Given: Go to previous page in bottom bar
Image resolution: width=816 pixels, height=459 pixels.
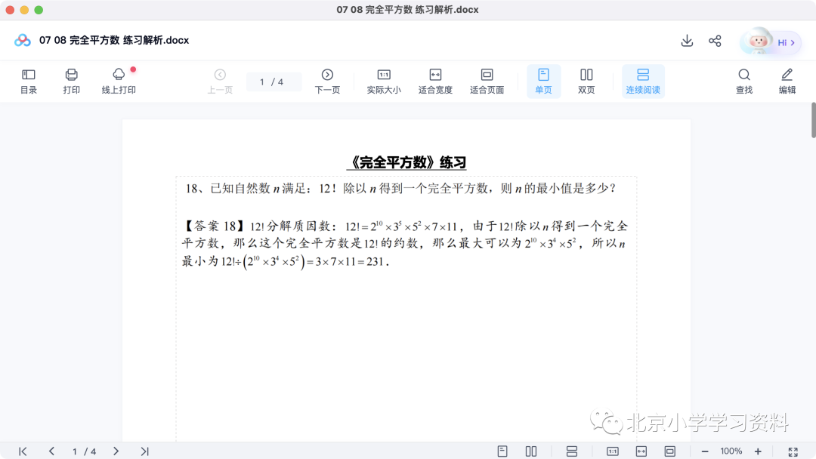Looking at the screenshot, I should [51, 451].
